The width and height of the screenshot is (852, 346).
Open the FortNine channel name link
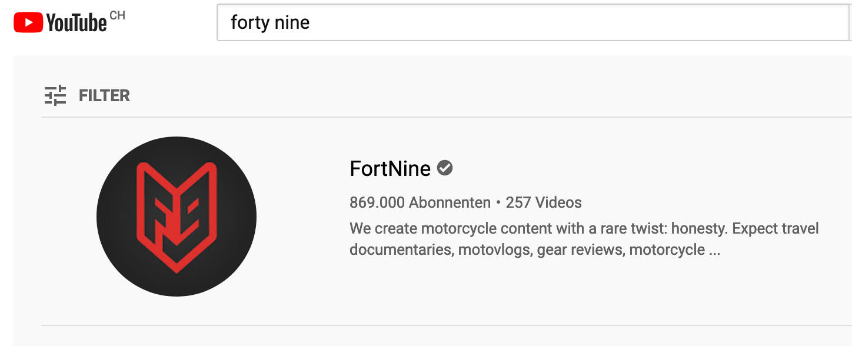[x=390, y=169]
